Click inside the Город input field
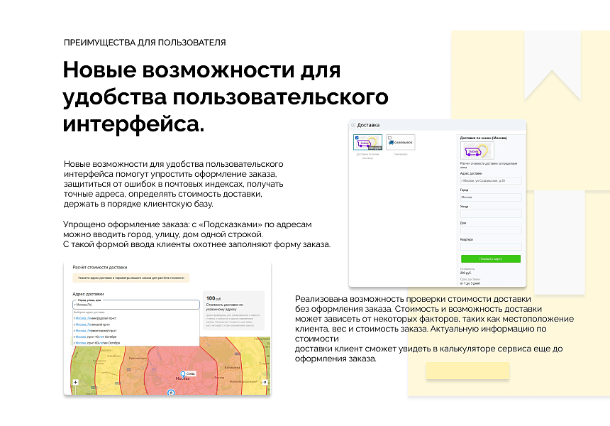 490,197
